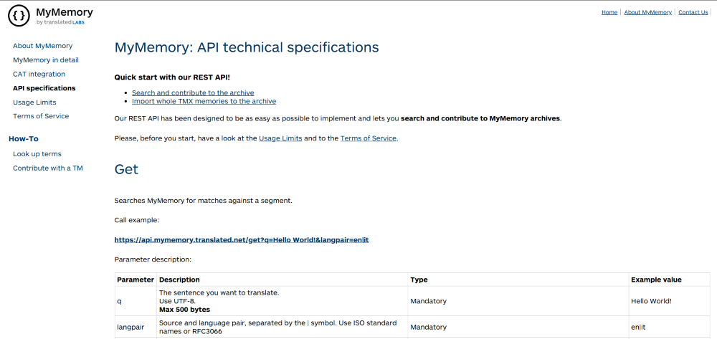Screen dimensions: 717x339
Task: Follow Search and contribute to the archive link
Action: click(x=193, y=92)
